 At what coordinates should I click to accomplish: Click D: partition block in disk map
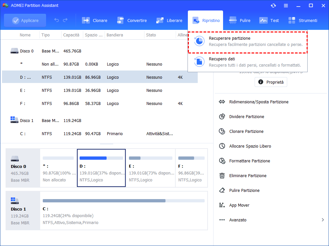pyautogui.click(x=101, y=168)
